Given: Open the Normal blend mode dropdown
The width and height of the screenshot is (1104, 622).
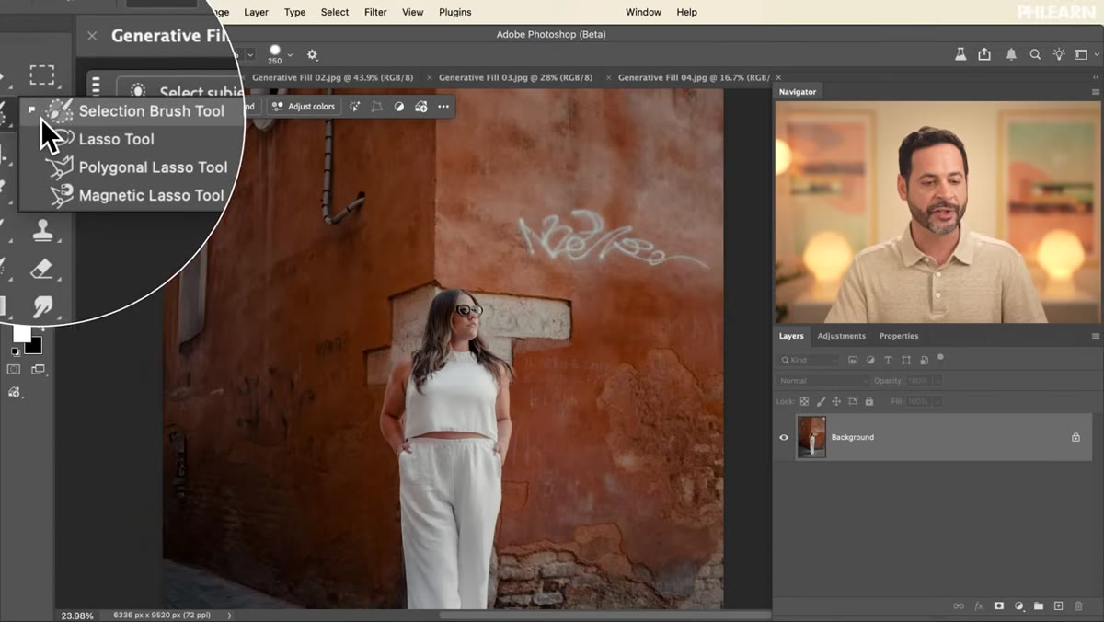Looking at the screenshot, I should pos(823,381).
